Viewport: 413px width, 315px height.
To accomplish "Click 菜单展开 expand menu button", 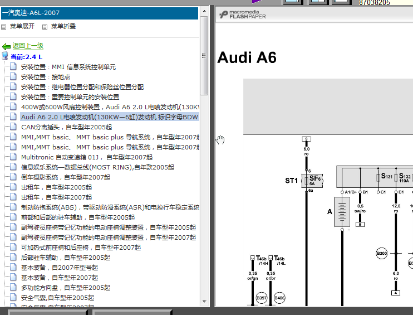I will pos(22,26).
